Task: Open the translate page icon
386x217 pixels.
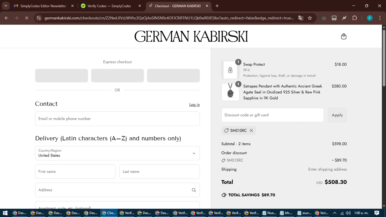Action: pos(301,18)
